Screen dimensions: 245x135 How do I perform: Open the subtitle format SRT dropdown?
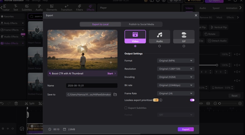pos(175,115)
